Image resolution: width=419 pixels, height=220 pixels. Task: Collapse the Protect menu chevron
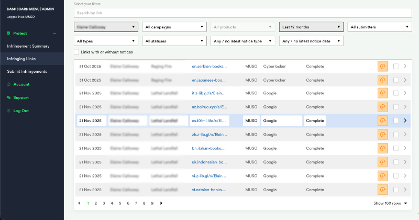54,34
